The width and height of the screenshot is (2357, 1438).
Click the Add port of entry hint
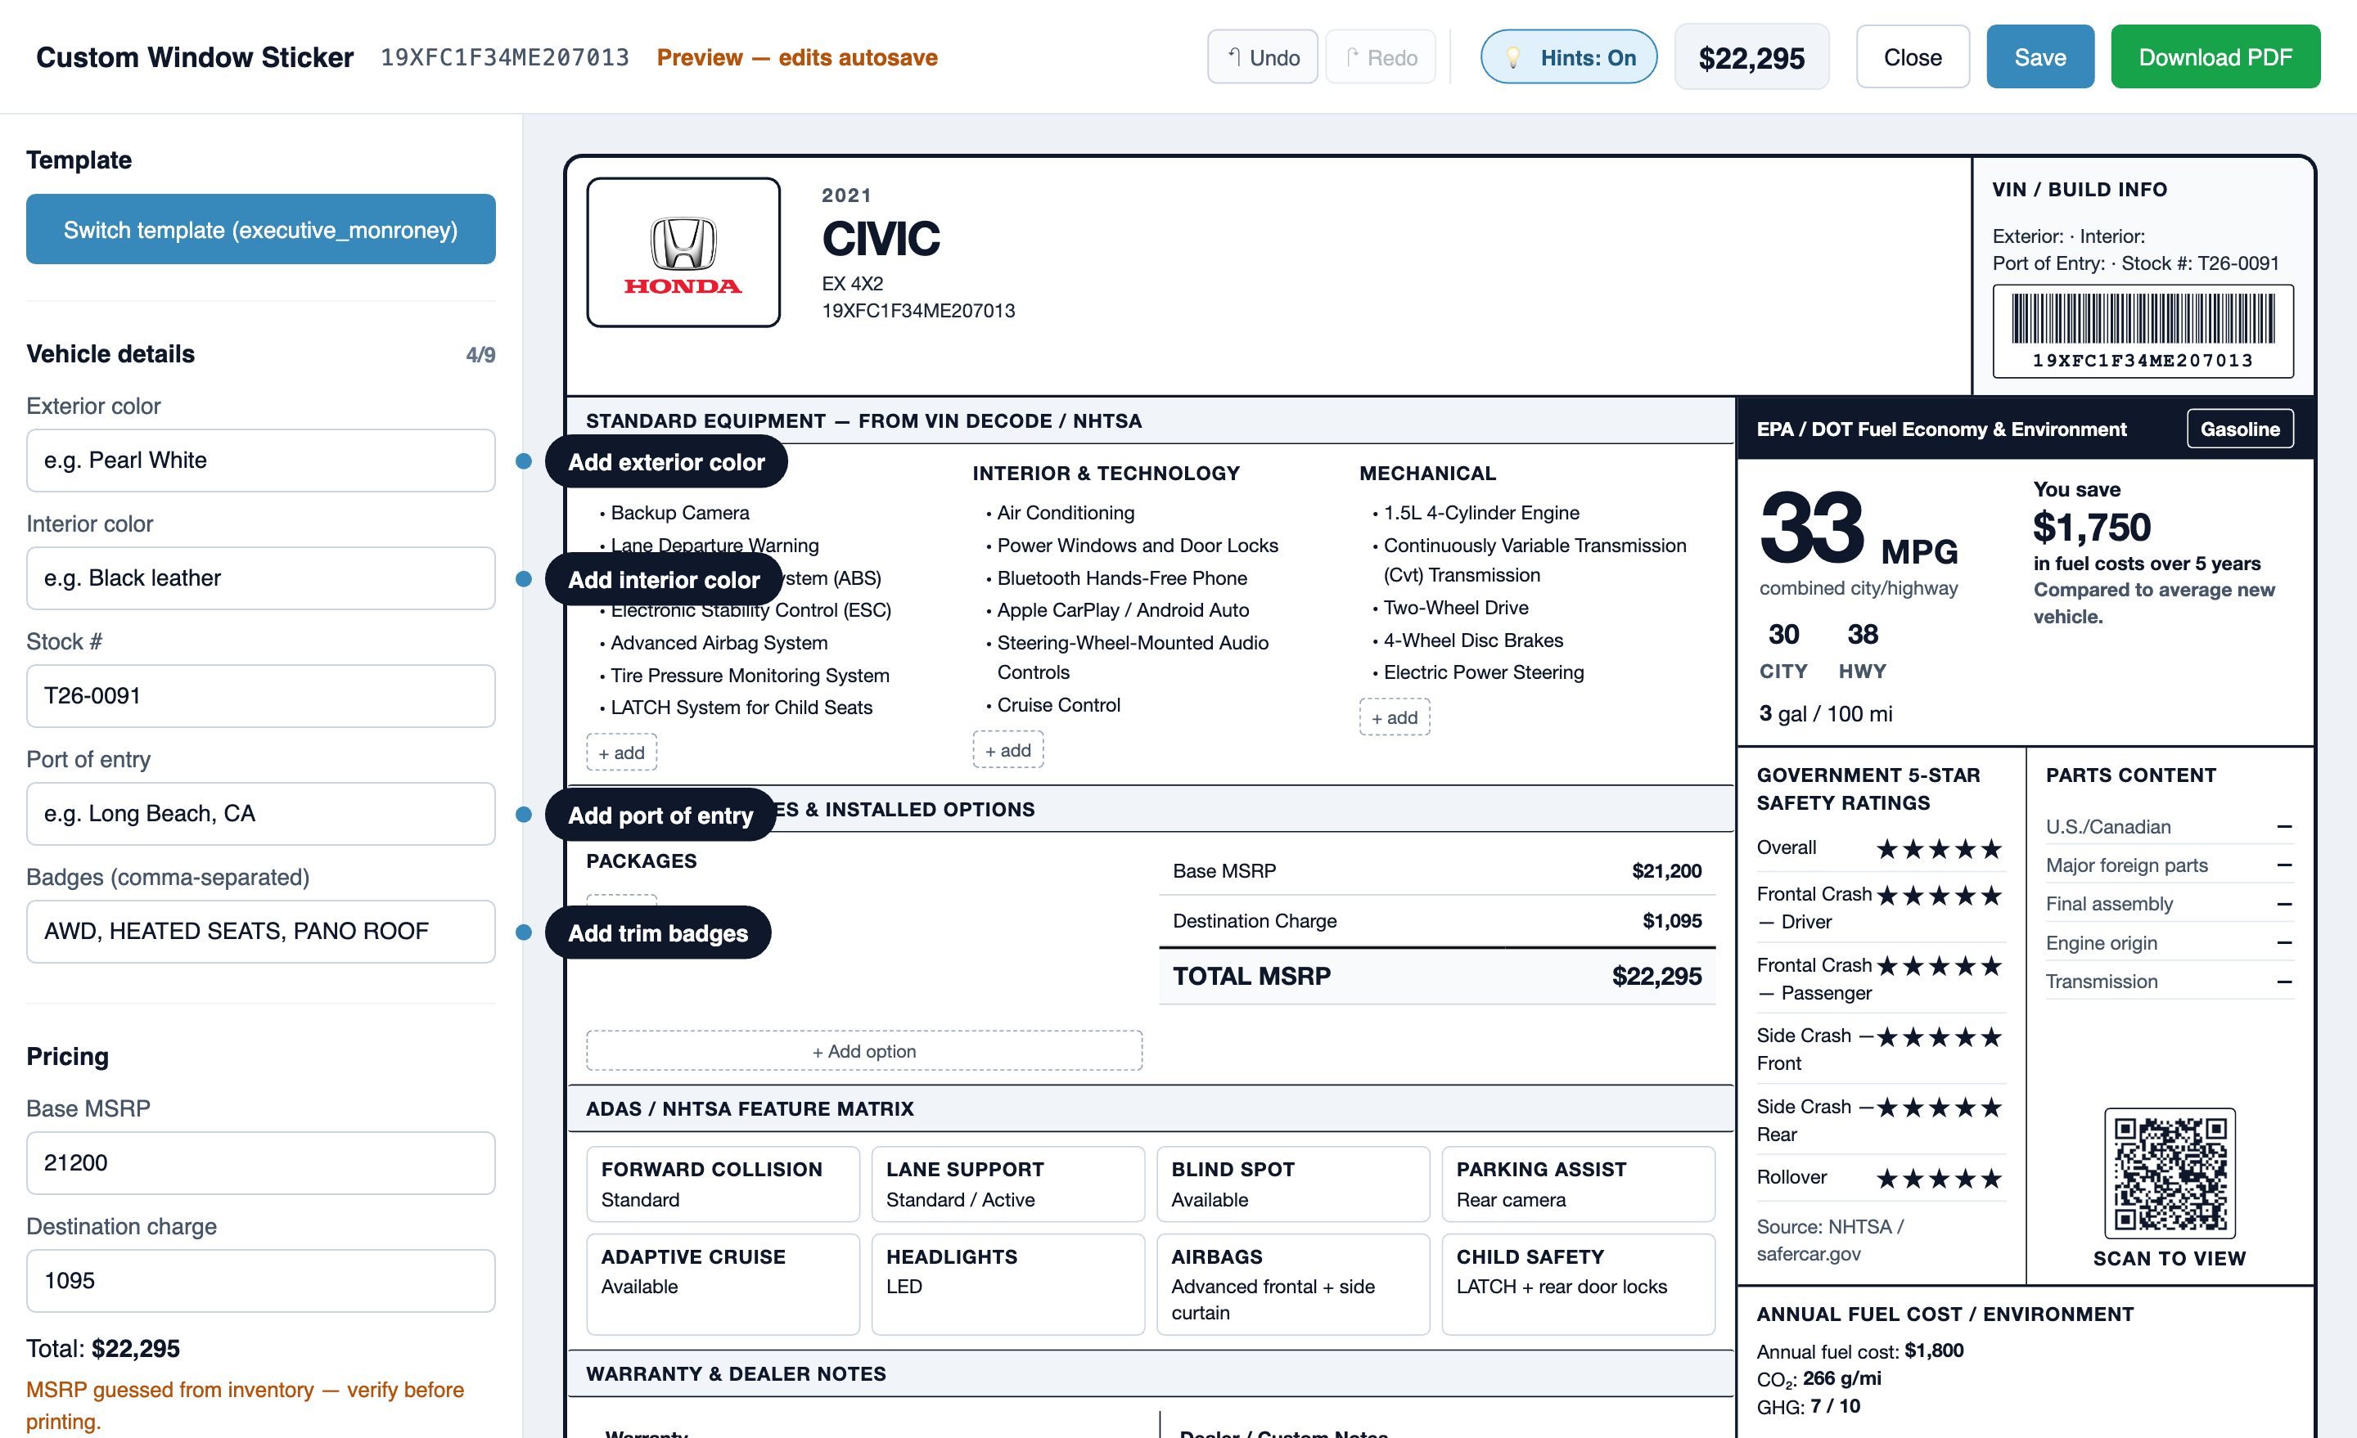[x=660, y=815]
